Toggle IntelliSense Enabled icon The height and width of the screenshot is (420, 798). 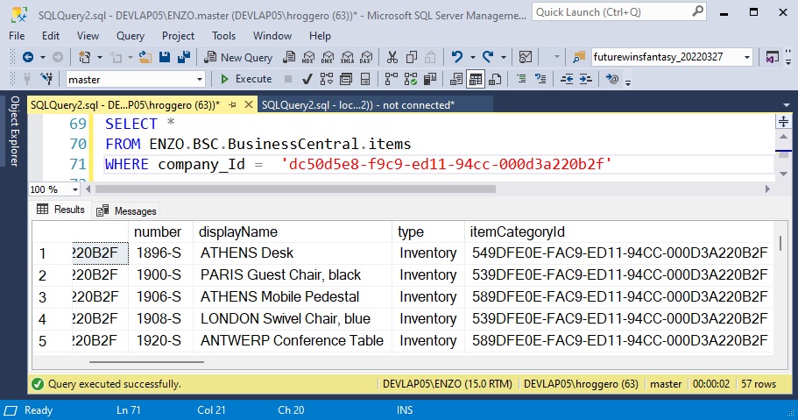click(x=365, y=79)
